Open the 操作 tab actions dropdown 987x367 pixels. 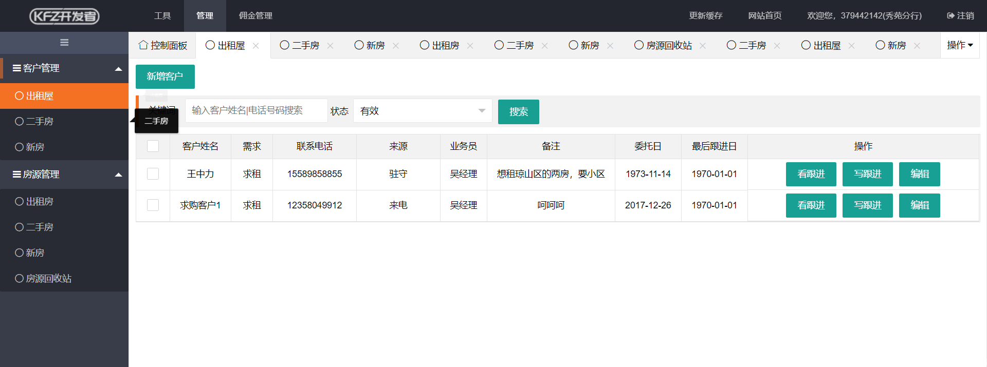coord(960,45)
